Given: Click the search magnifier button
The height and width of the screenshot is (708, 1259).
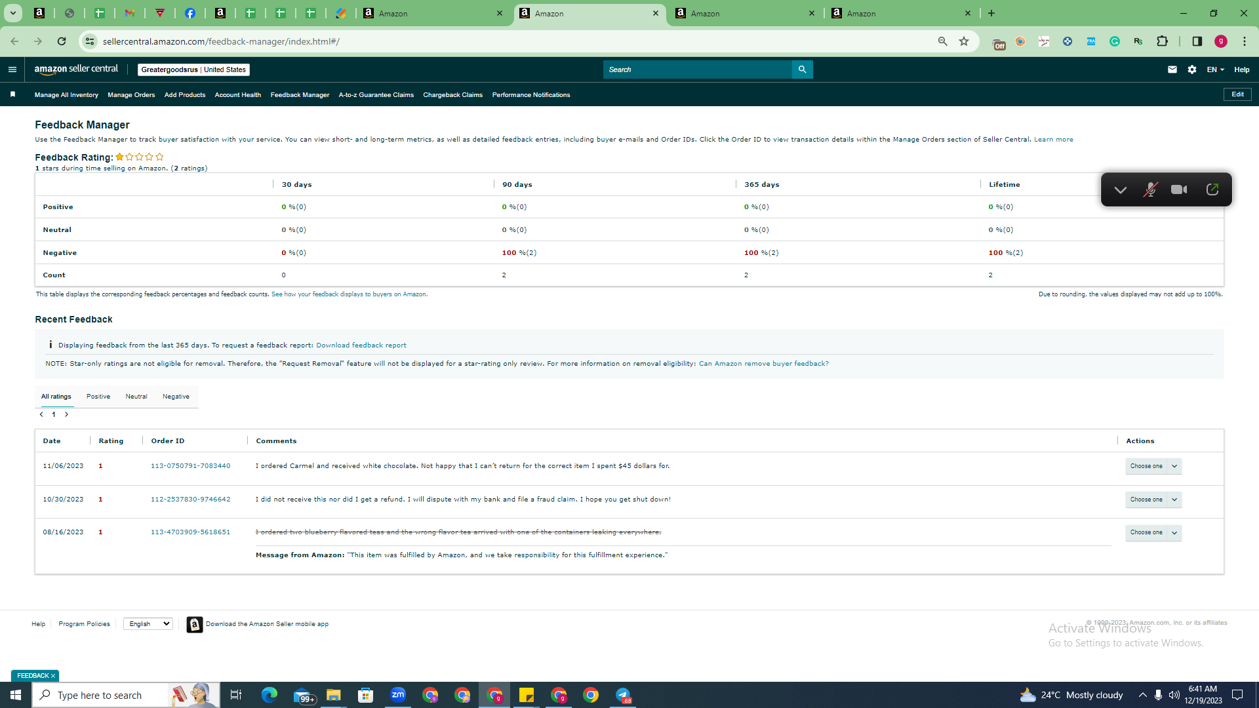Looking at the screenshot, I should (x=802, y=69).
